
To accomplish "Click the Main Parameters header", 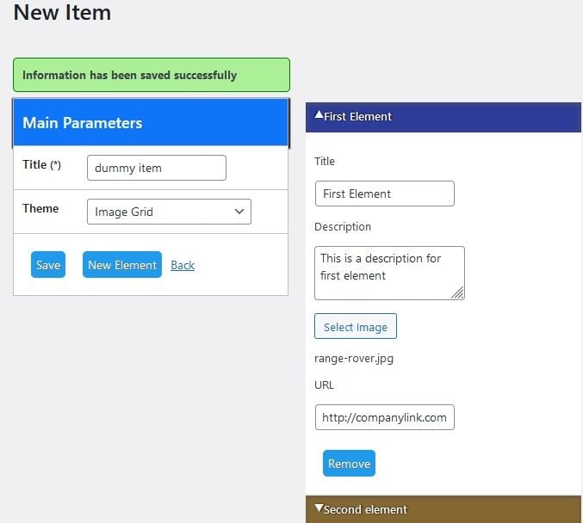I will [151, 123].
